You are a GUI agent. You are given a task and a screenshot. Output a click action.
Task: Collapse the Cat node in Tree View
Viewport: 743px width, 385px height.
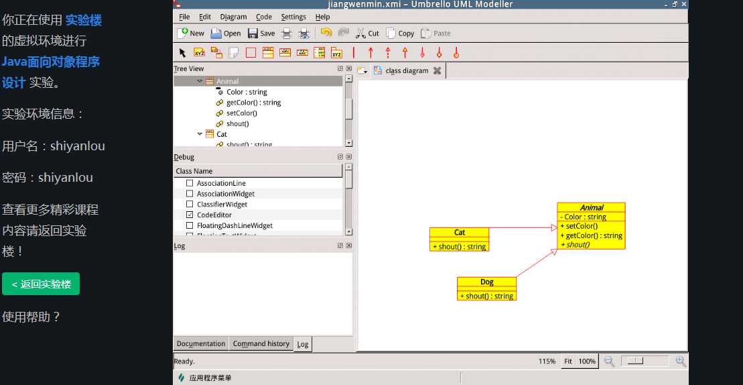(200, 134)
